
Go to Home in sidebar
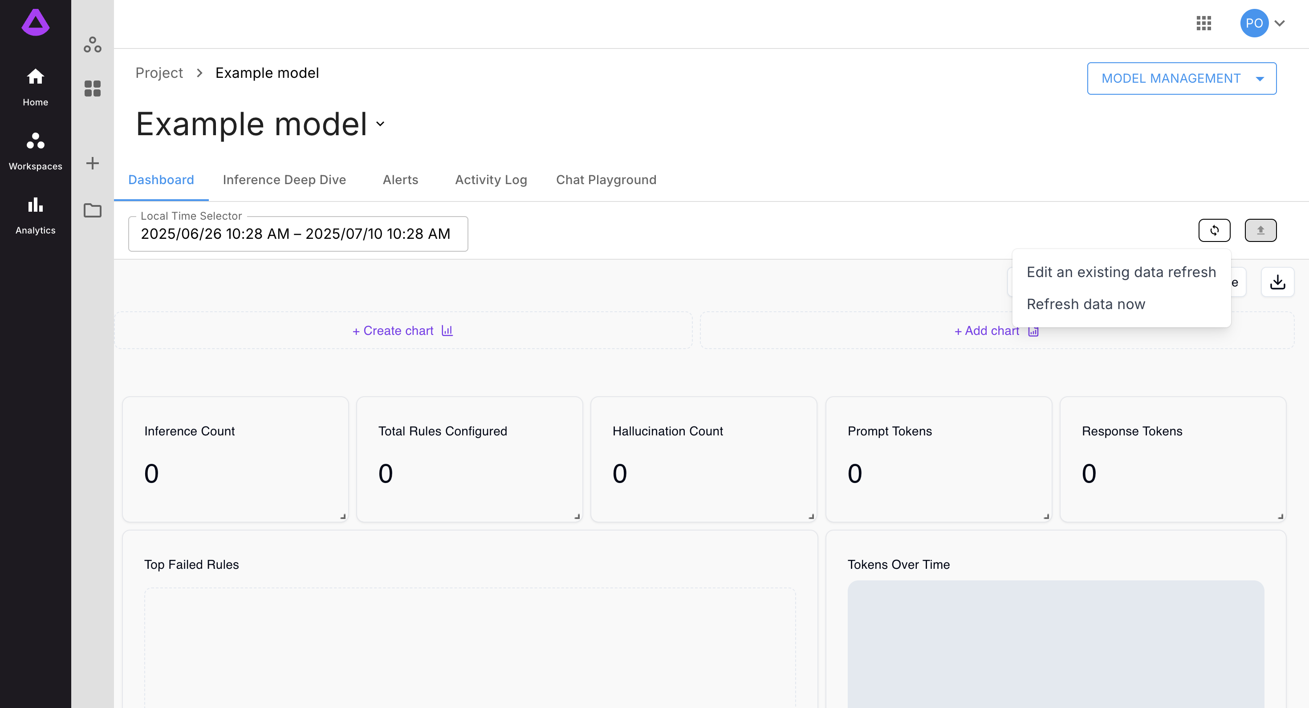36,87
